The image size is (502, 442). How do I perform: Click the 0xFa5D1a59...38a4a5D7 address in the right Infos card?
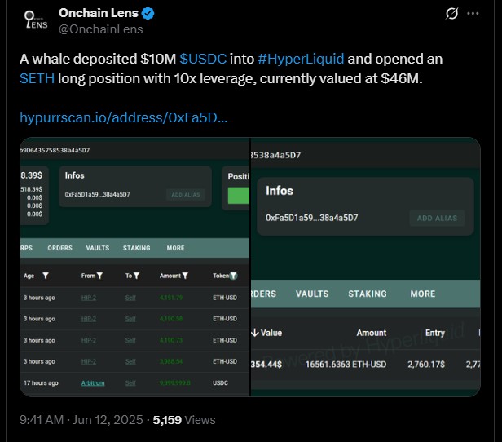(x=312, y=218)
